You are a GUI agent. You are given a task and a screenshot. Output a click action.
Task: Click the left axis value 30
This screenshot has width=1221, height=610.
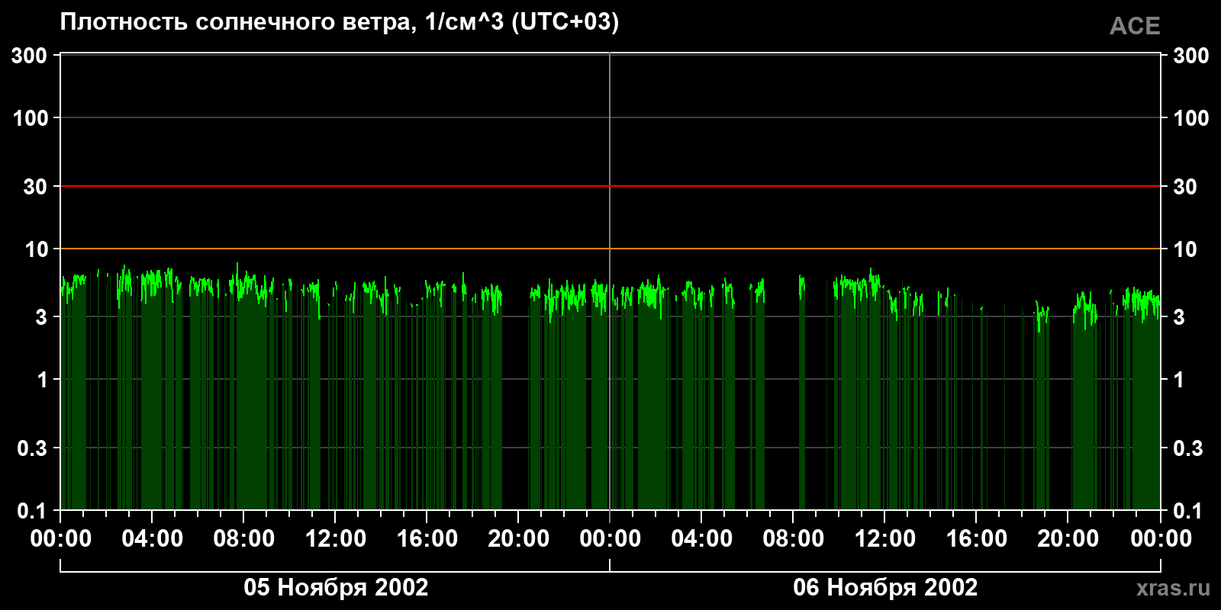coord(35,186)
